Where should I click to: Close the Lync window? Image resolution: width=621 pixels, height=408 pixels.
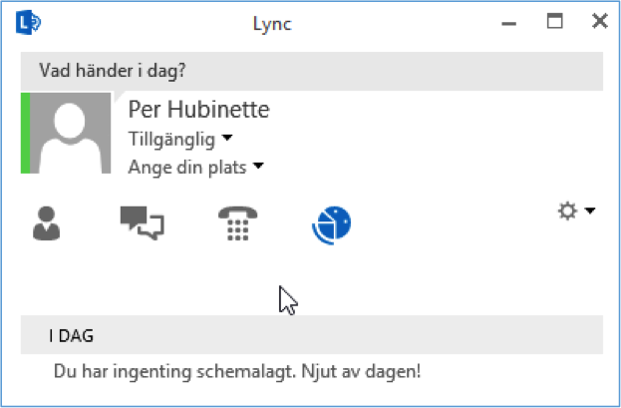tap(600, 21)
